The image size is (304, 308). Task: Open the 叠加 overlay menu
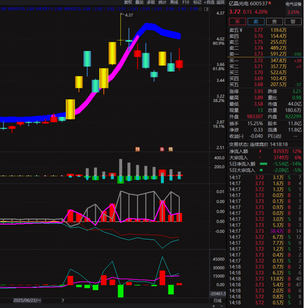pyautogui.click(x=139, y=2)
